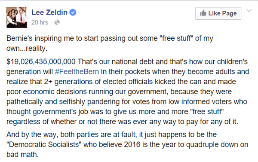
Task: Open Lee Zeldin's profile picture
Action: pyautogui.click(x=17, y=18)
